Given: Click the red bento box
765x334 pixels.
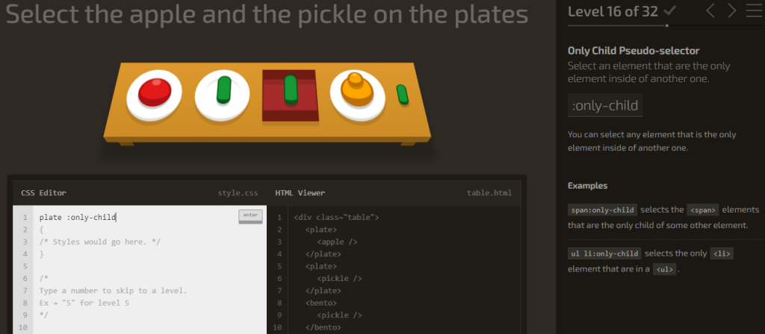Looking at the screenshot, I should [291, 96].
